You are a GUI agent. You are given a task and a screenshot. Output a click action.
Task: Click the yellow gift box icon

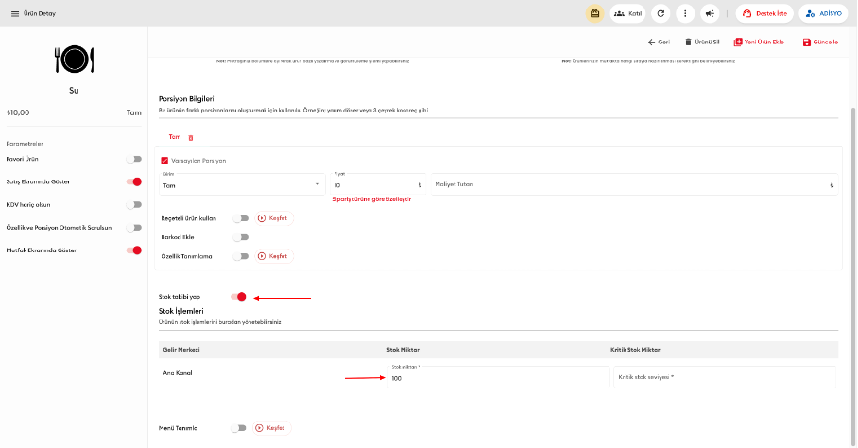(x=594, y=13)
